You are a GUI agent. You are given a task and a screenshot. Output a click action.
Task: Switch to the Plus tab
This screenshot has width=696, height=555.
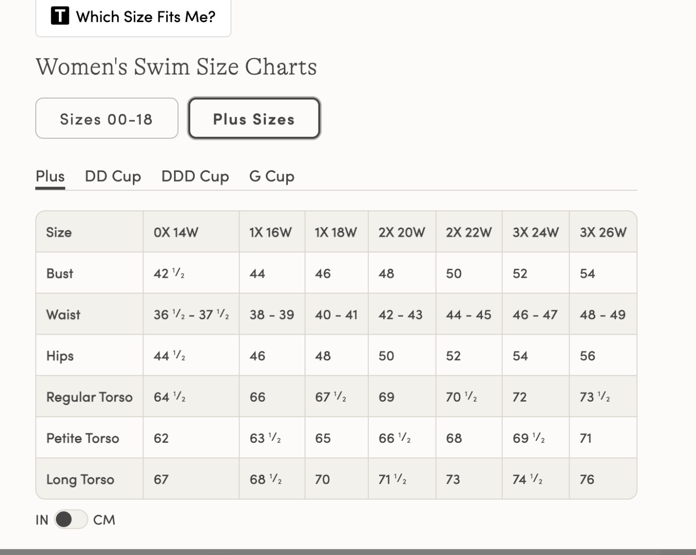click(50, 177)
